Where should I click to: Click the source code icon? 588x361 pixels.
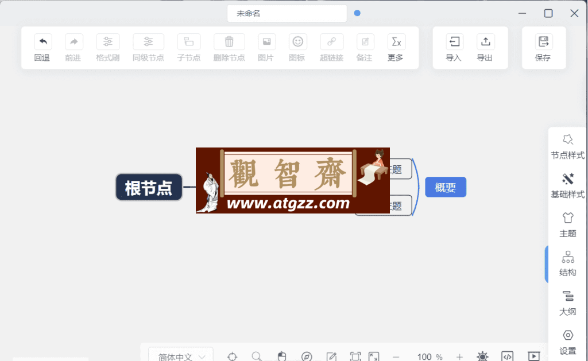508,356
